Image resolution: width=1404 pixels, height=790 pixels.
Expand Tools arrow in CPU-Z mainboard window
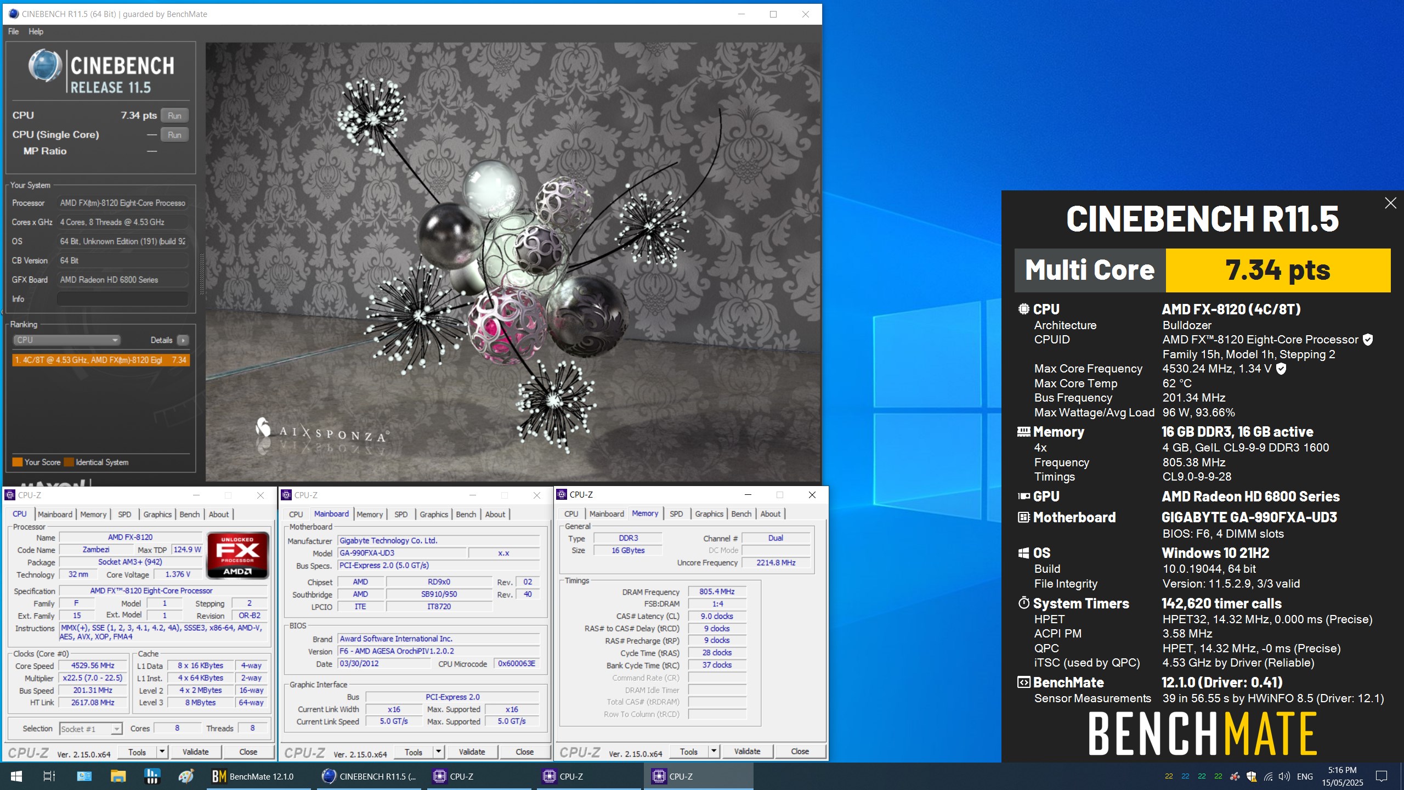(438, 752)
